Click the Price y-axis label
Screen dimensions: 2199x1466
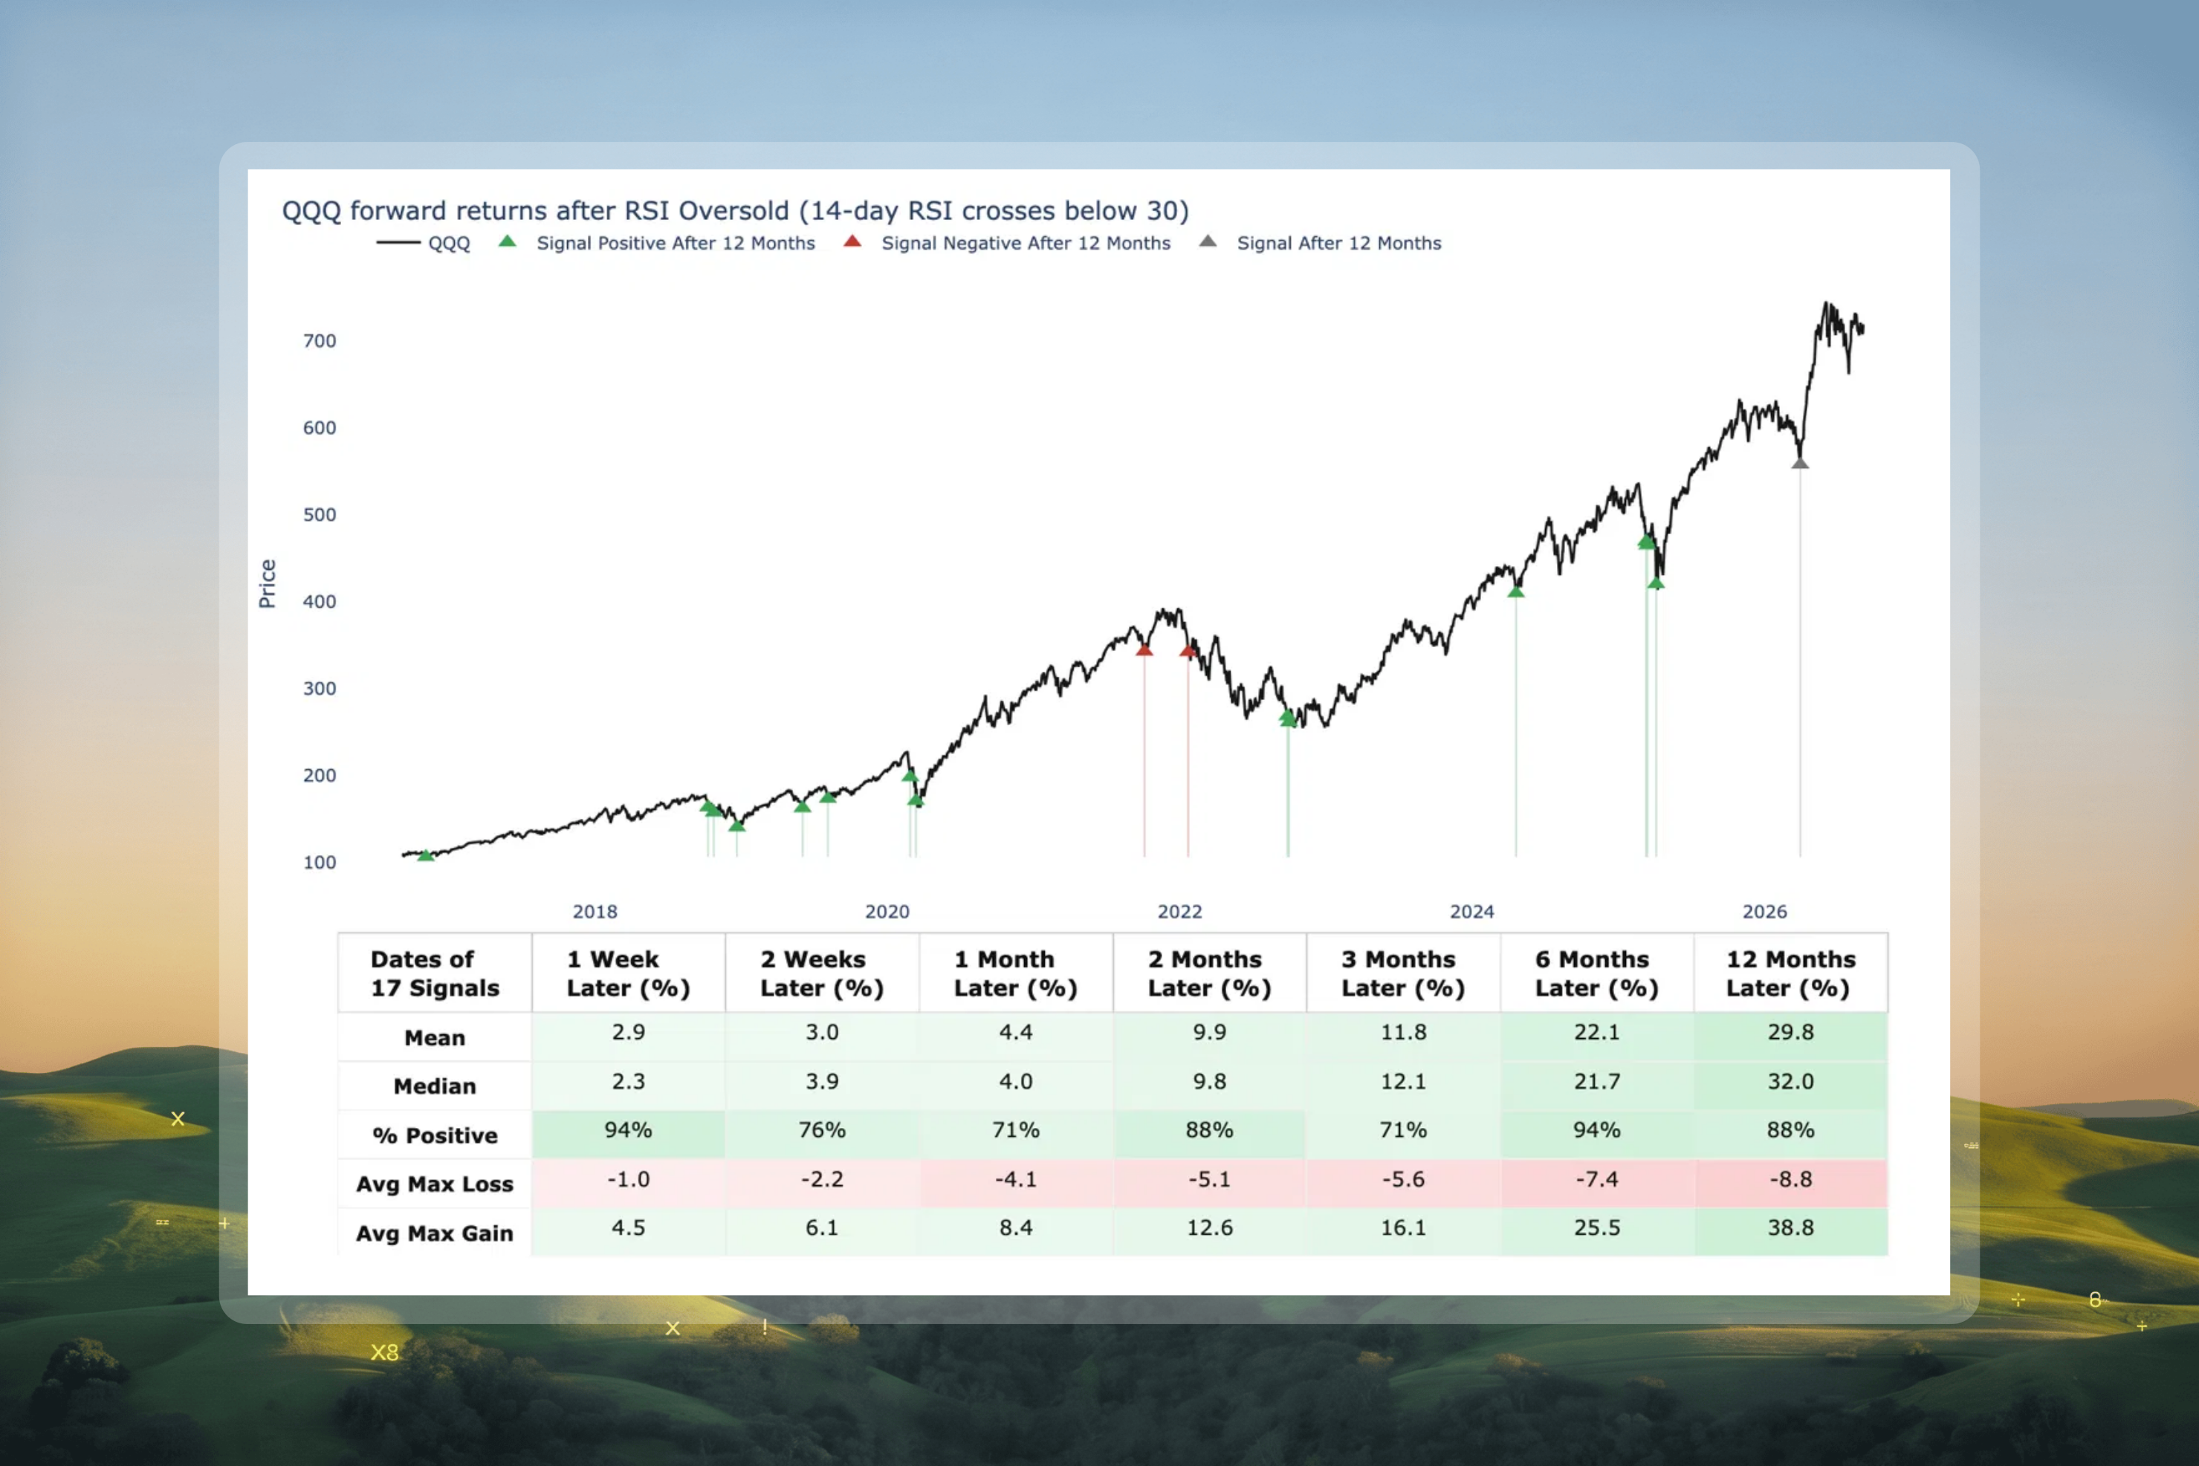pyautogui.click(x=268, y=583)
